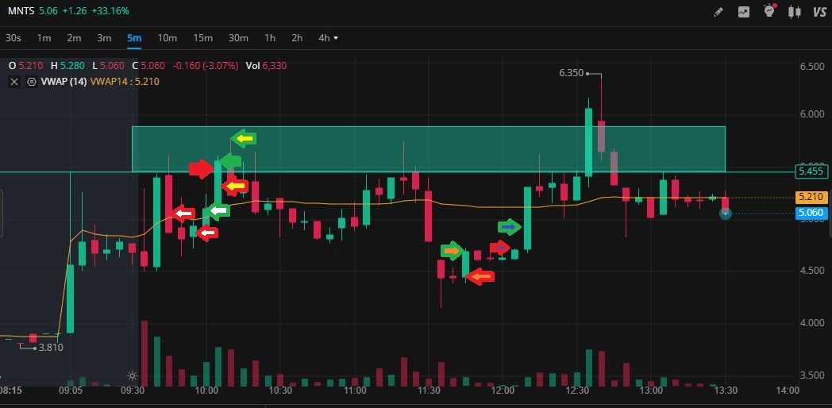Click the chart settings sun icon
The width and height of the screenshot is (832, 408).
pos(132,376)
